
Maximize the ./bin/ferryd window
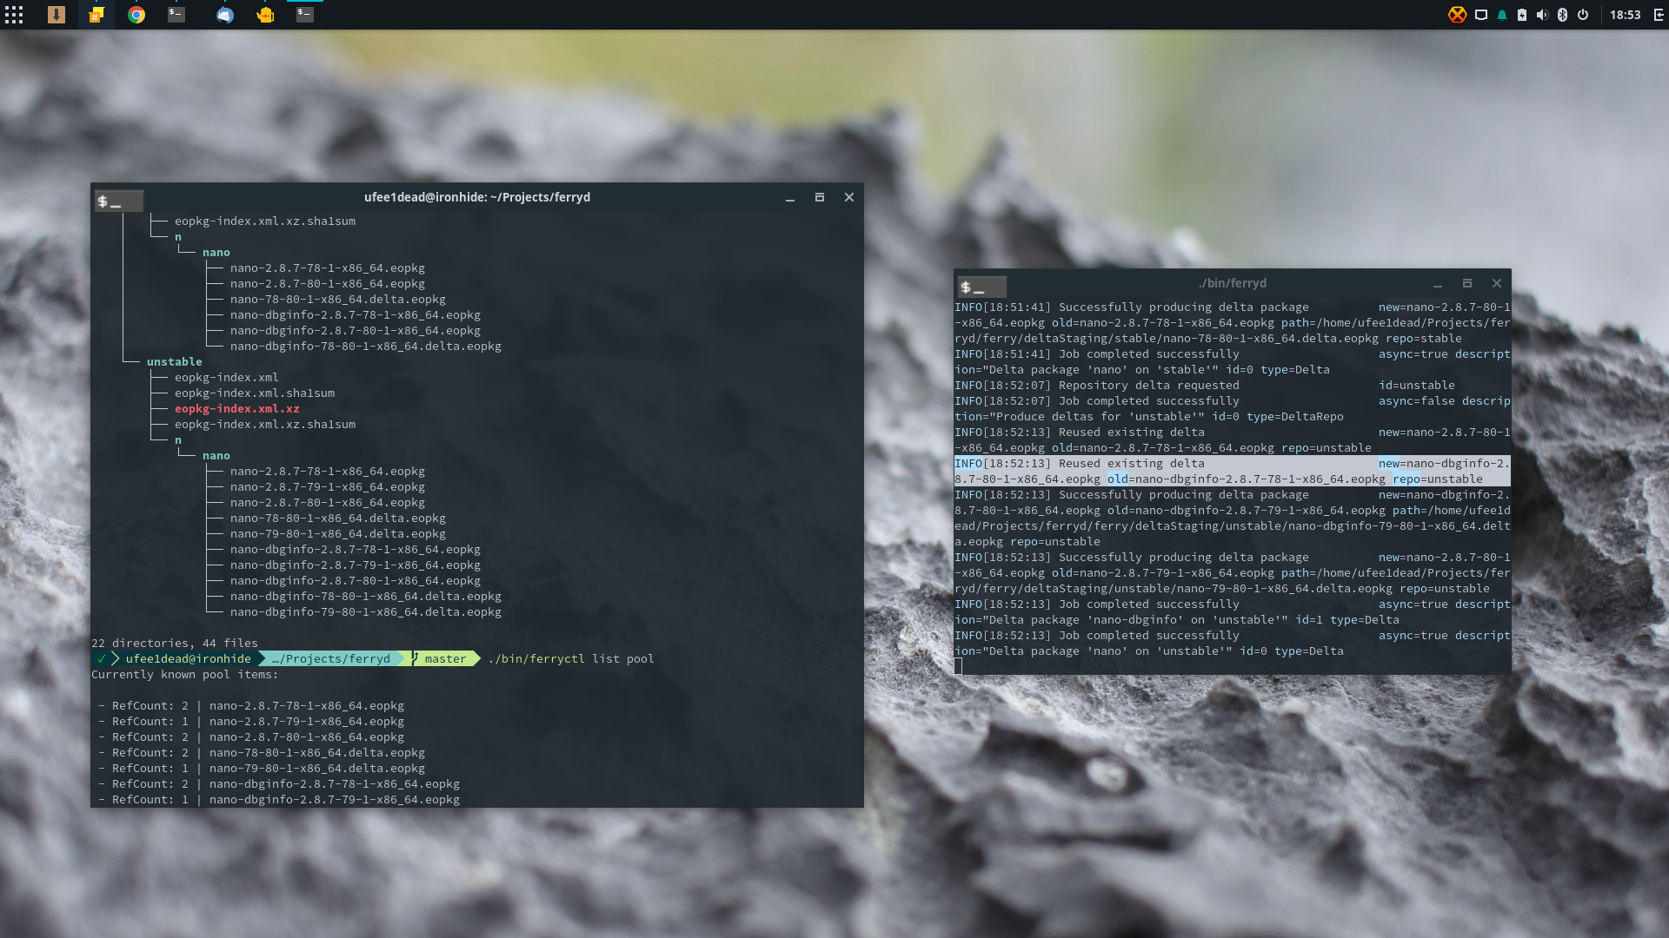click(x=1467, y=283)
